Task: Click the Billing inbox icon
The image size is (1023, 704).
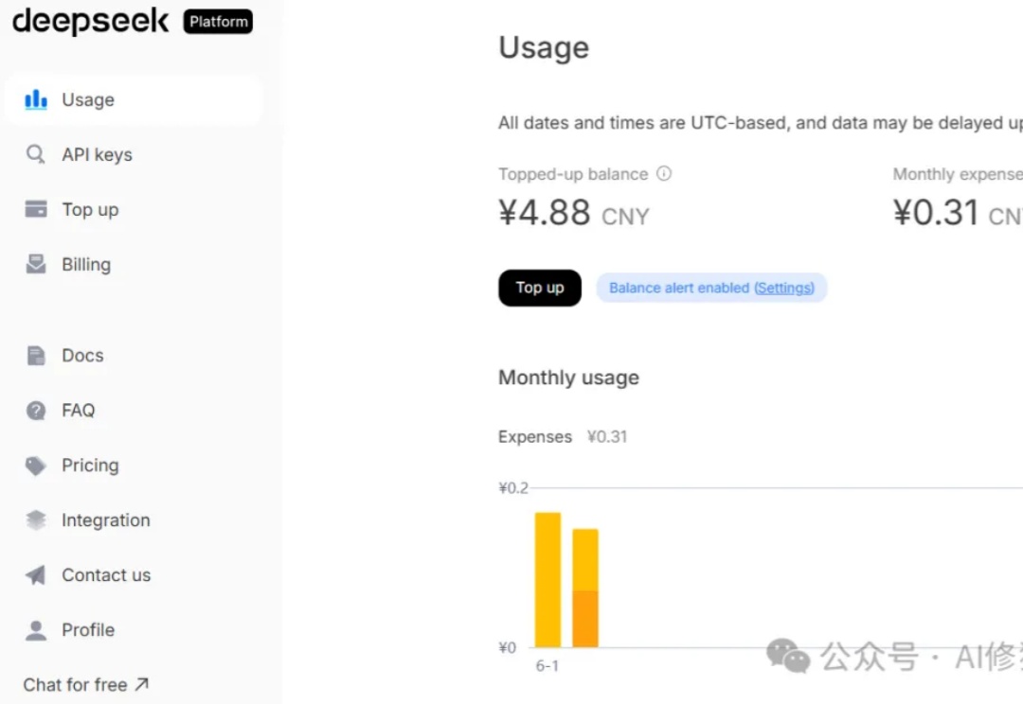Action: 36,264
